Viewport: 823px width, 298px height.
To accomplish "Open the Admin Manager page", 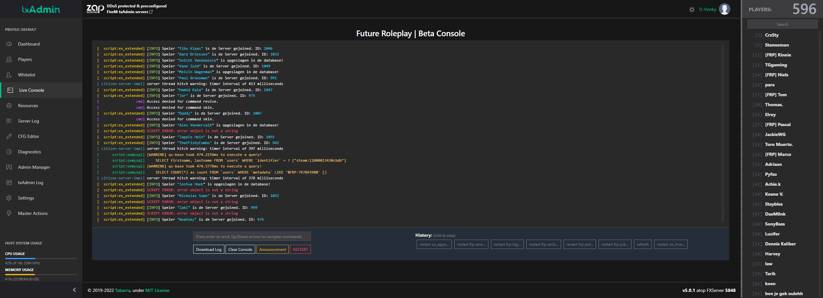I will point(34,167).
